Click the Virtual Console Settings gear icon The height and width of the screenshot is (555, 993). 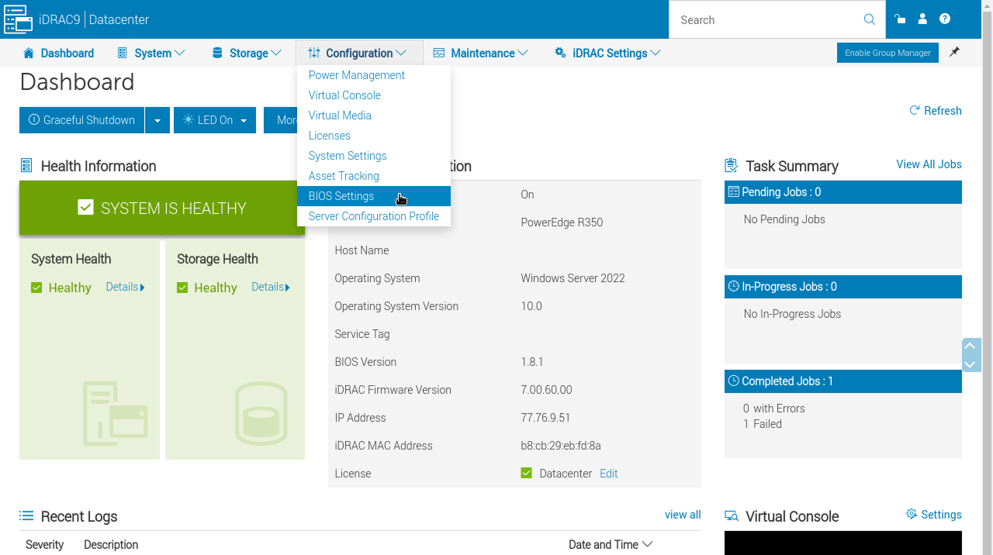point(912,515)
